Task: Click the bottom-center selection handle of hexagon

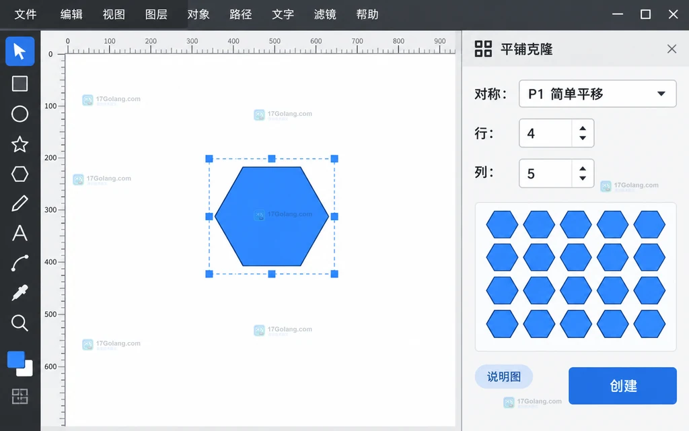Action: 272,274
